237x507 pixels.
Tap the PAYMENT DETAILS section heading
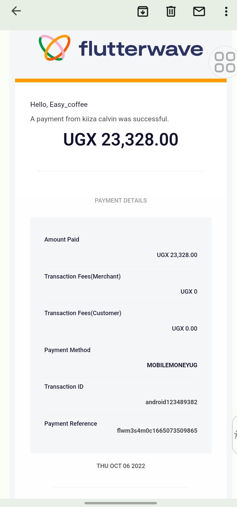[121, 201]
